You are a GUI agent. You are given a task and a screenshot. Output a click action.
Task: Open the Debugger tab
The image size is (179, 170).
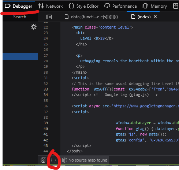pos(18,6)
